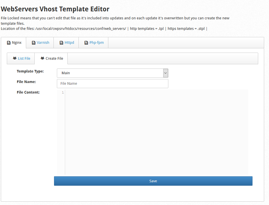Click the Create File users icon
Viewport: 269px width, 205px height.
pos(42,58)
